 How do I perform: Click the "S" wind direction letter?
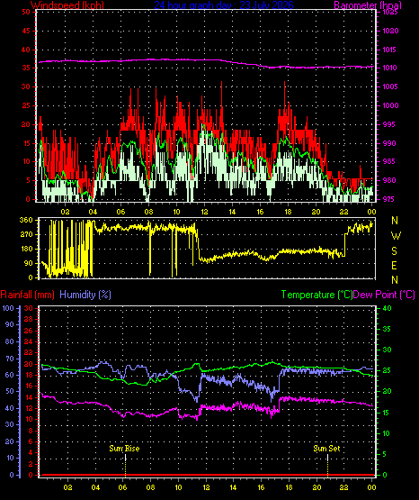tap(394, 251)
